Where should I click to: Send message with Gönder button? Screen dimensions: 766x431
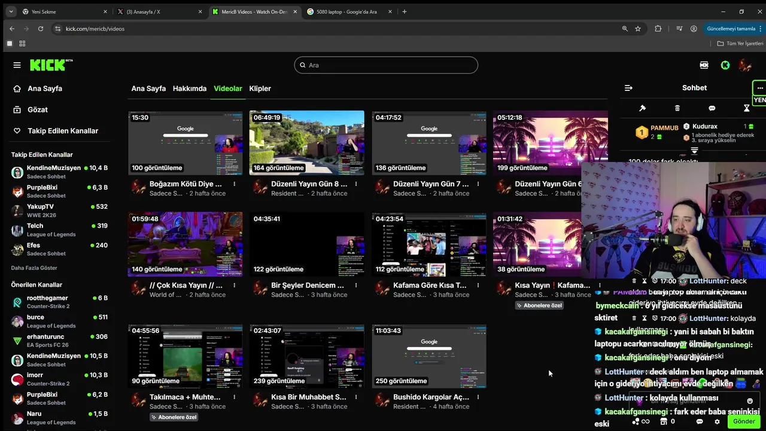(x=744, y=421)
